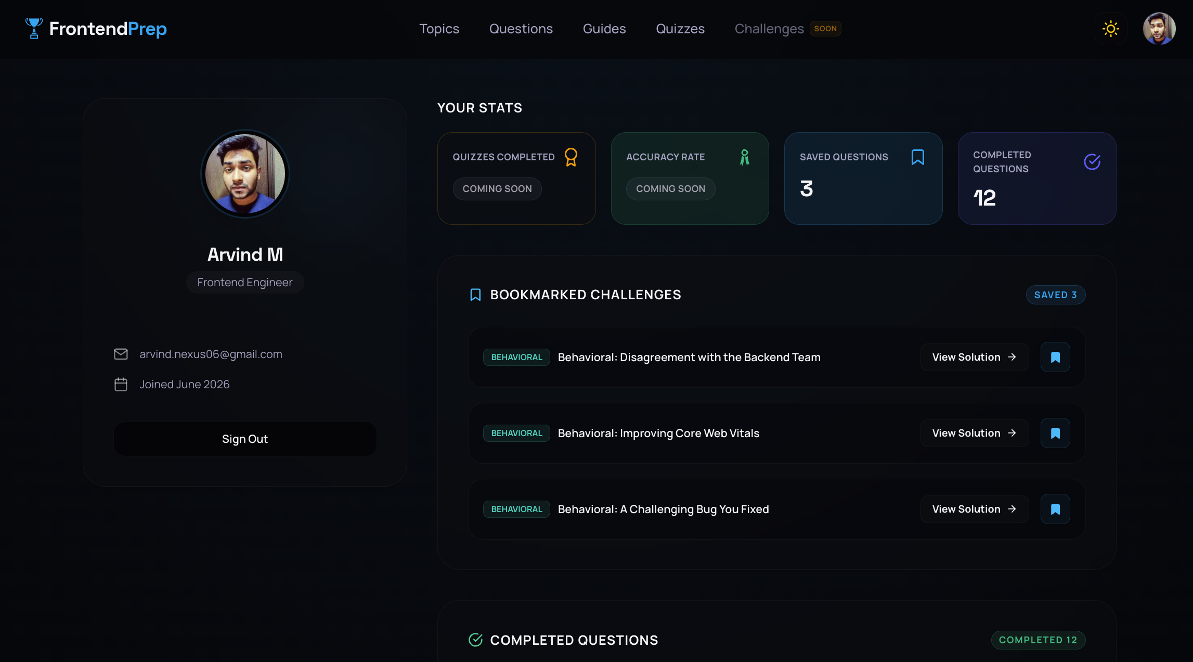
Task: Click the Coming Soon pill under Quizzes Completed
Action: point(497,189)
